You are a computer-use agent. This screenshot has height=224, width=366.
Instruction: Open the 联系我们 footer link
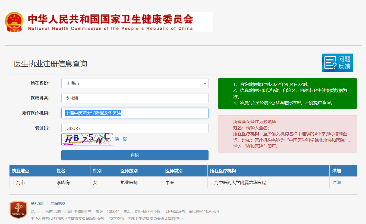click(38, 203)
